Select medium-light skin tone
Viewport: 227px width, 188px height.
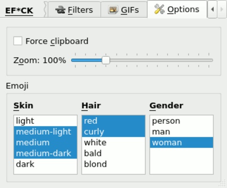(45, 132)
